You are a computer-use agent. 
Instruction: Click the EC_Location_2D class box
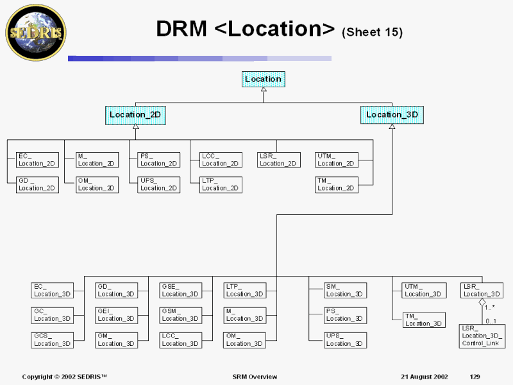[37, 160]
